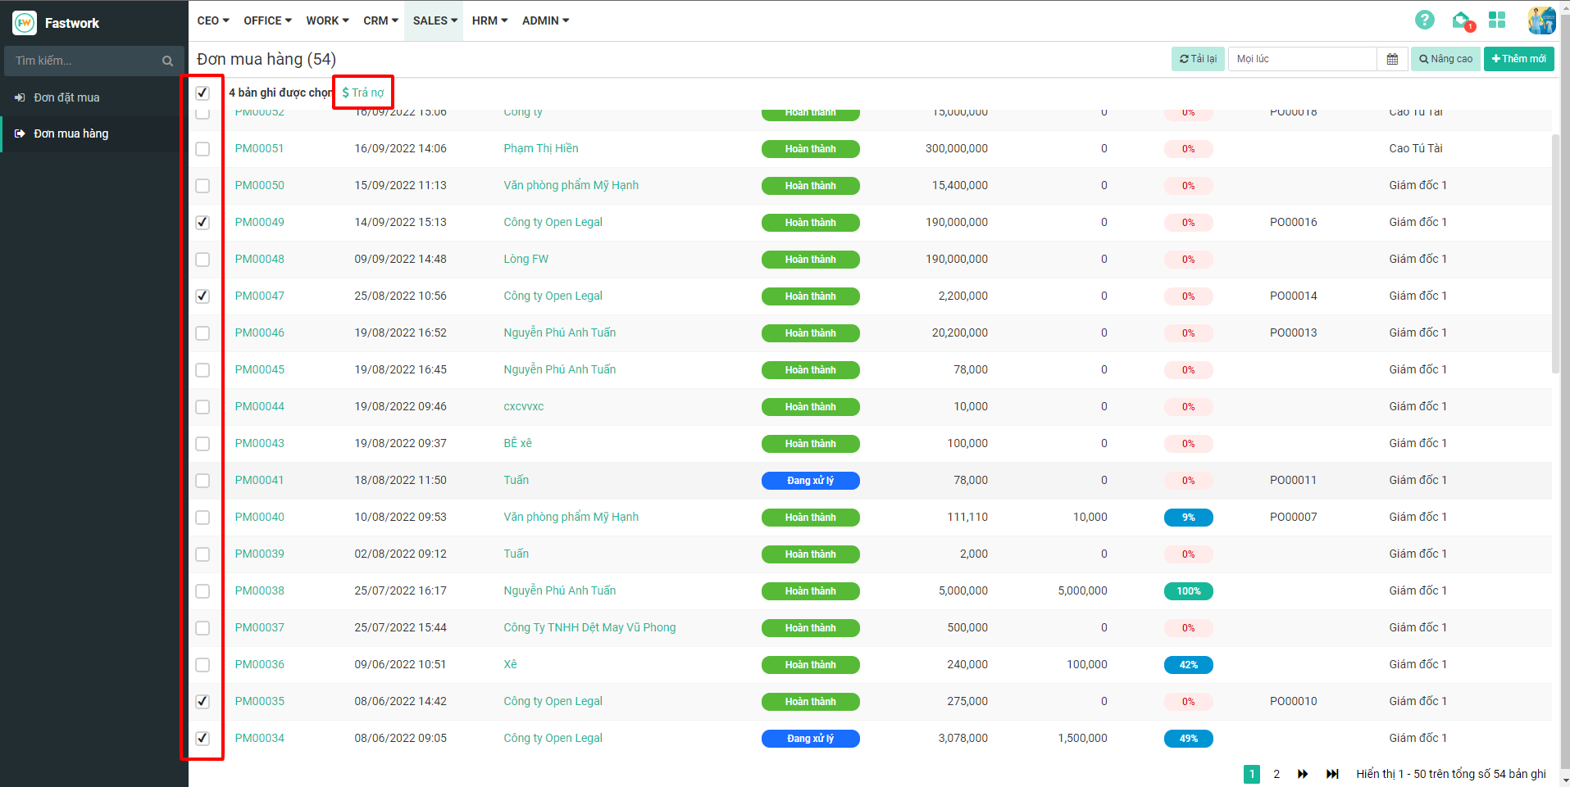Click the Fastwork logo icon
This screenshot has height=787, width=1570.
pos(25,23)
